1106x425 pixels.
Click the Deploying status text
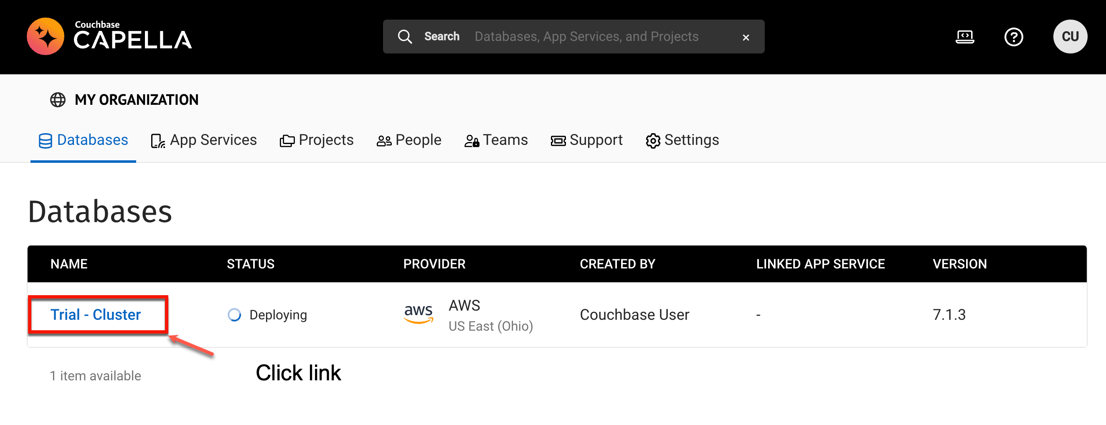(x=278, y=315)
